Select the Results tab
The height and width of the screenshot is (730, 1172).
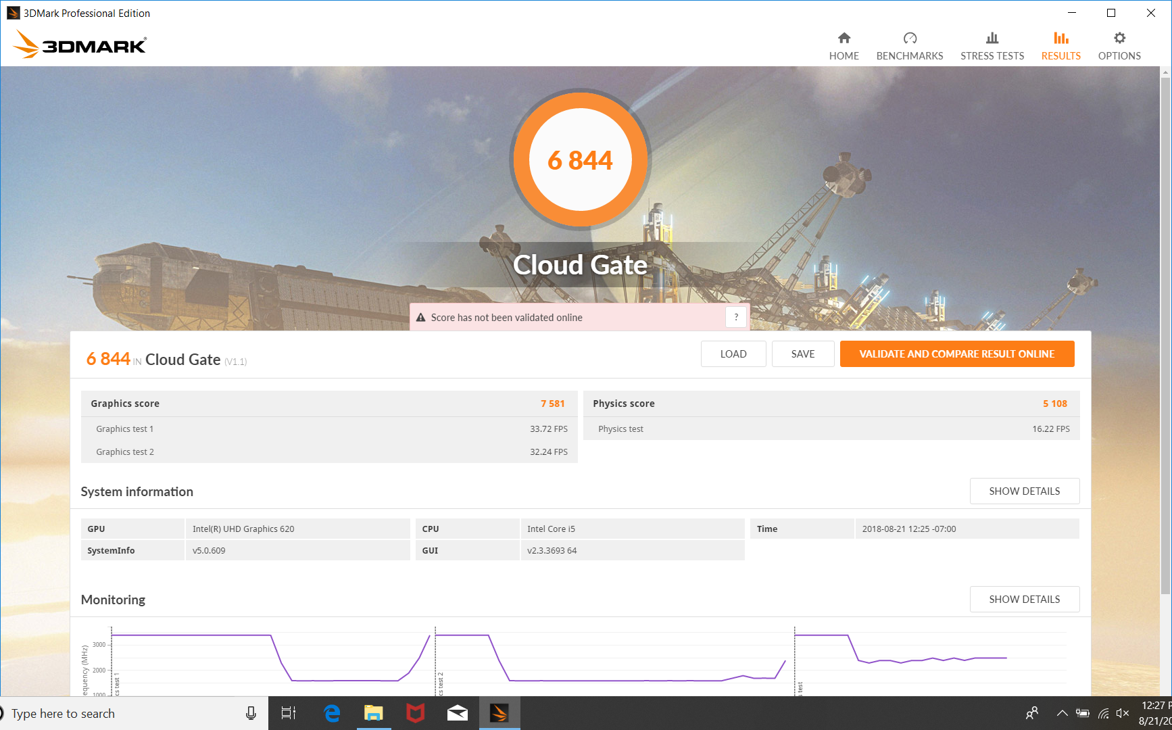[1060, 47]
